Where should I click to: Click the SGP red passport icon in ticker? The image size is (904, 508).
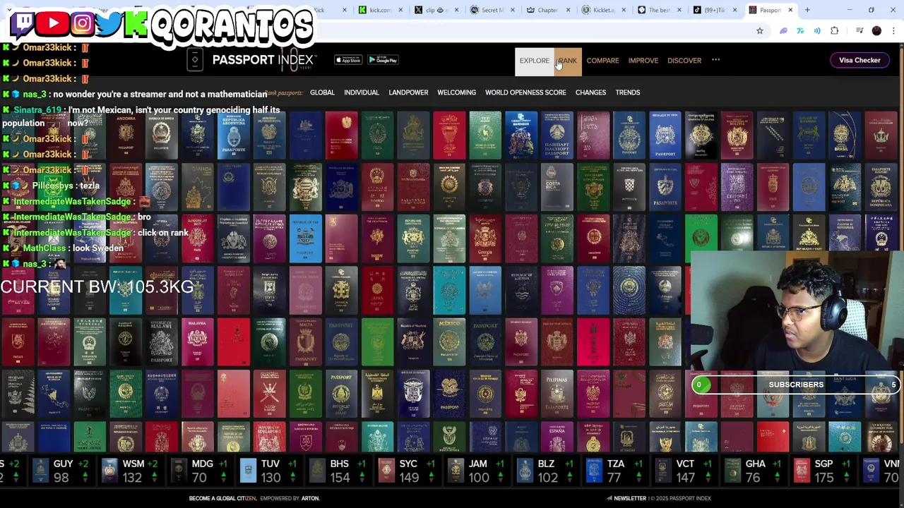[x=802, y=471]
